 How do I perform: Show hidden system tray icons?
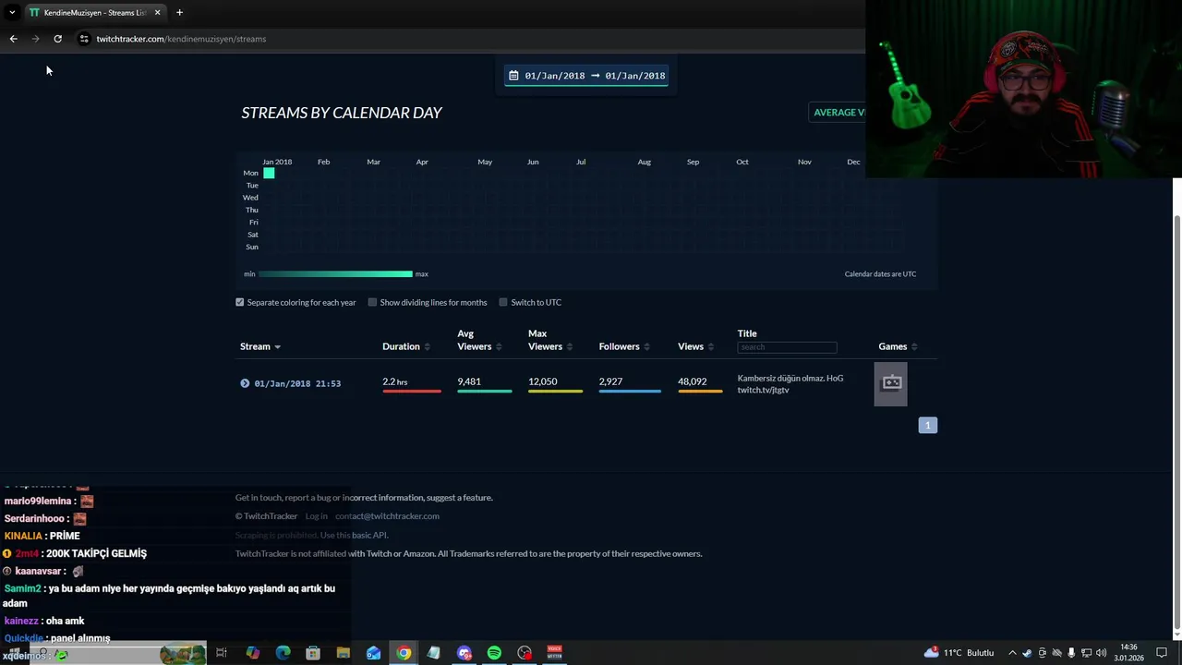click(1012, 653)
